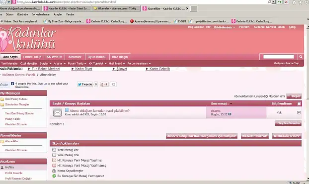This screenshot has width=309, height=184.
Task: Expand the Bildirimleriniz dropdown
Action: [x=225, y=27]
